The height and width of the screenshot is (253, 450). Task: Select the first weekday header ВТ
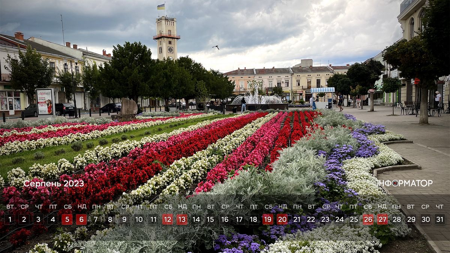(10, 206)
